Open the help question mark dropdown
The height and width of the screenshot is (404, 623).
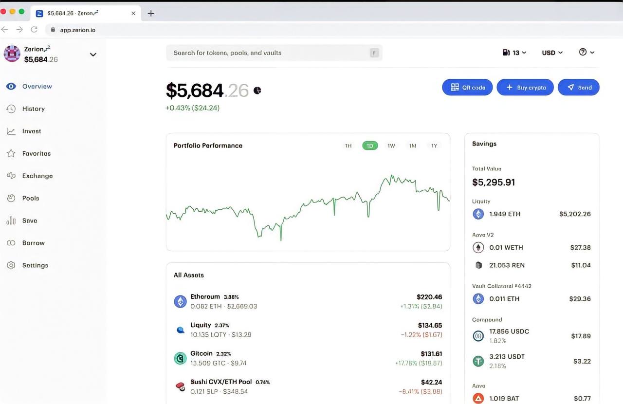coord(586,53)
